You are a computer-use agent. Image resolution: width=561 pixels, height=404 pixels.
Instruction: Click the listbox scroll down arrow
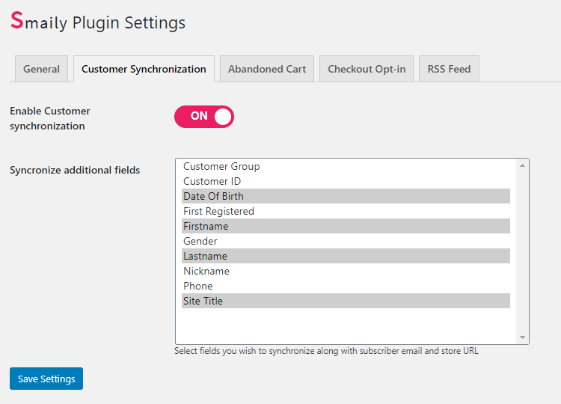tap(522, 337)
